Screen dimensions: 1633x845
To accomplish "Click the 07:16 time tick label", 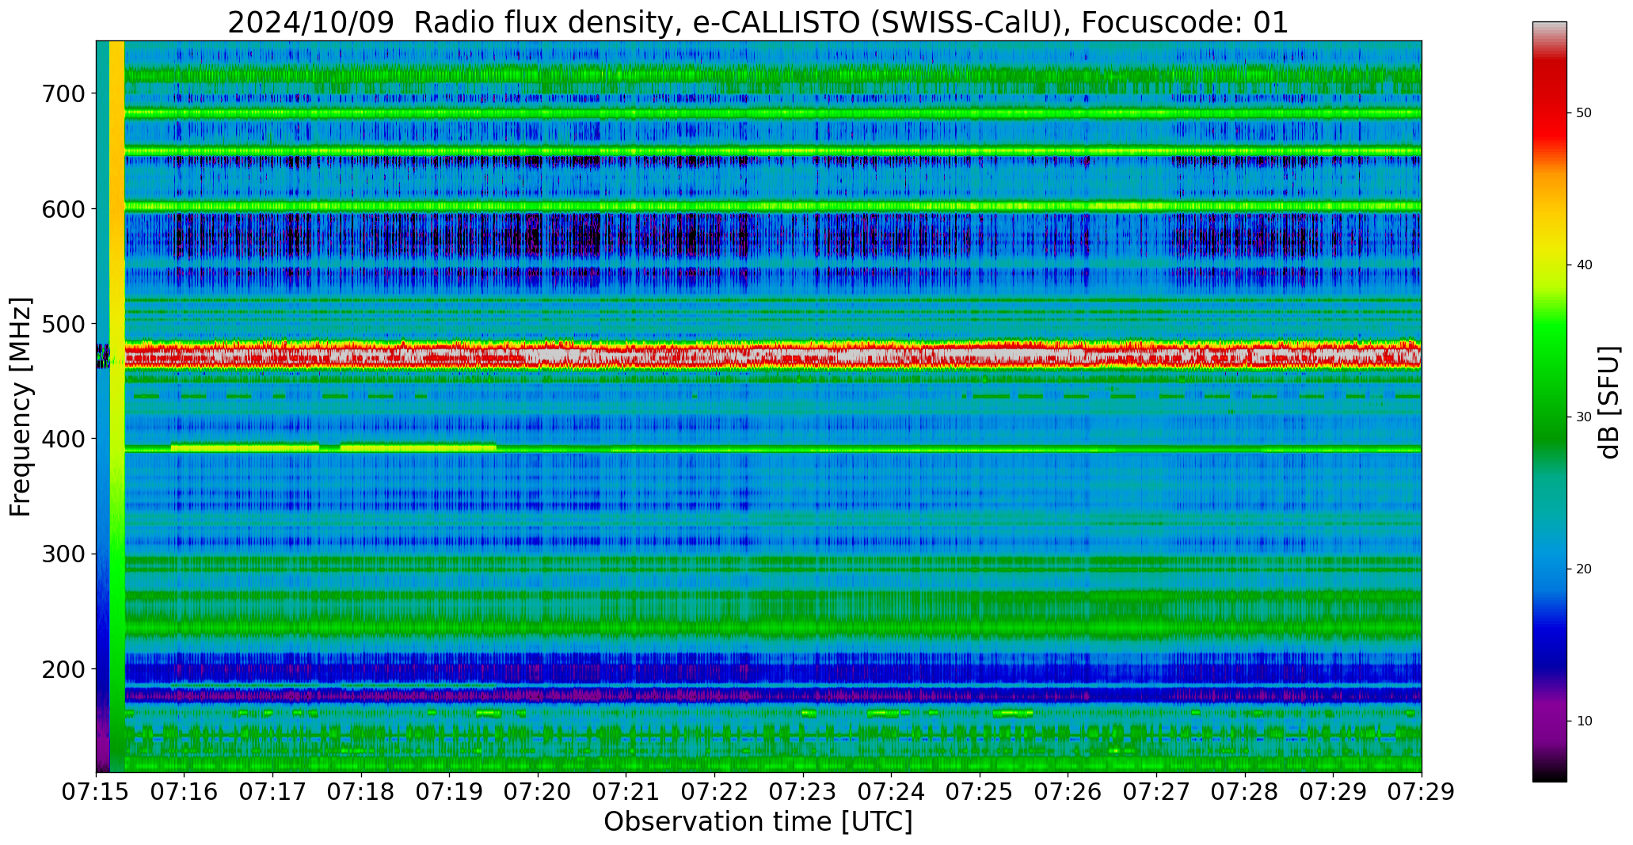I will [x=185, y=792].
